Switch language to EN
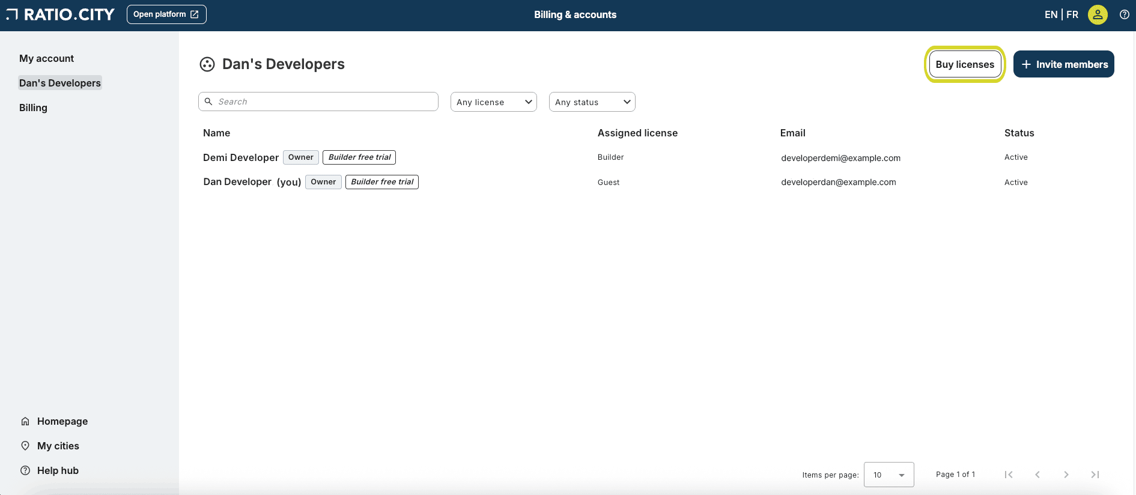The width and height of the screenshot is (1136, 495). [1051, 14]
